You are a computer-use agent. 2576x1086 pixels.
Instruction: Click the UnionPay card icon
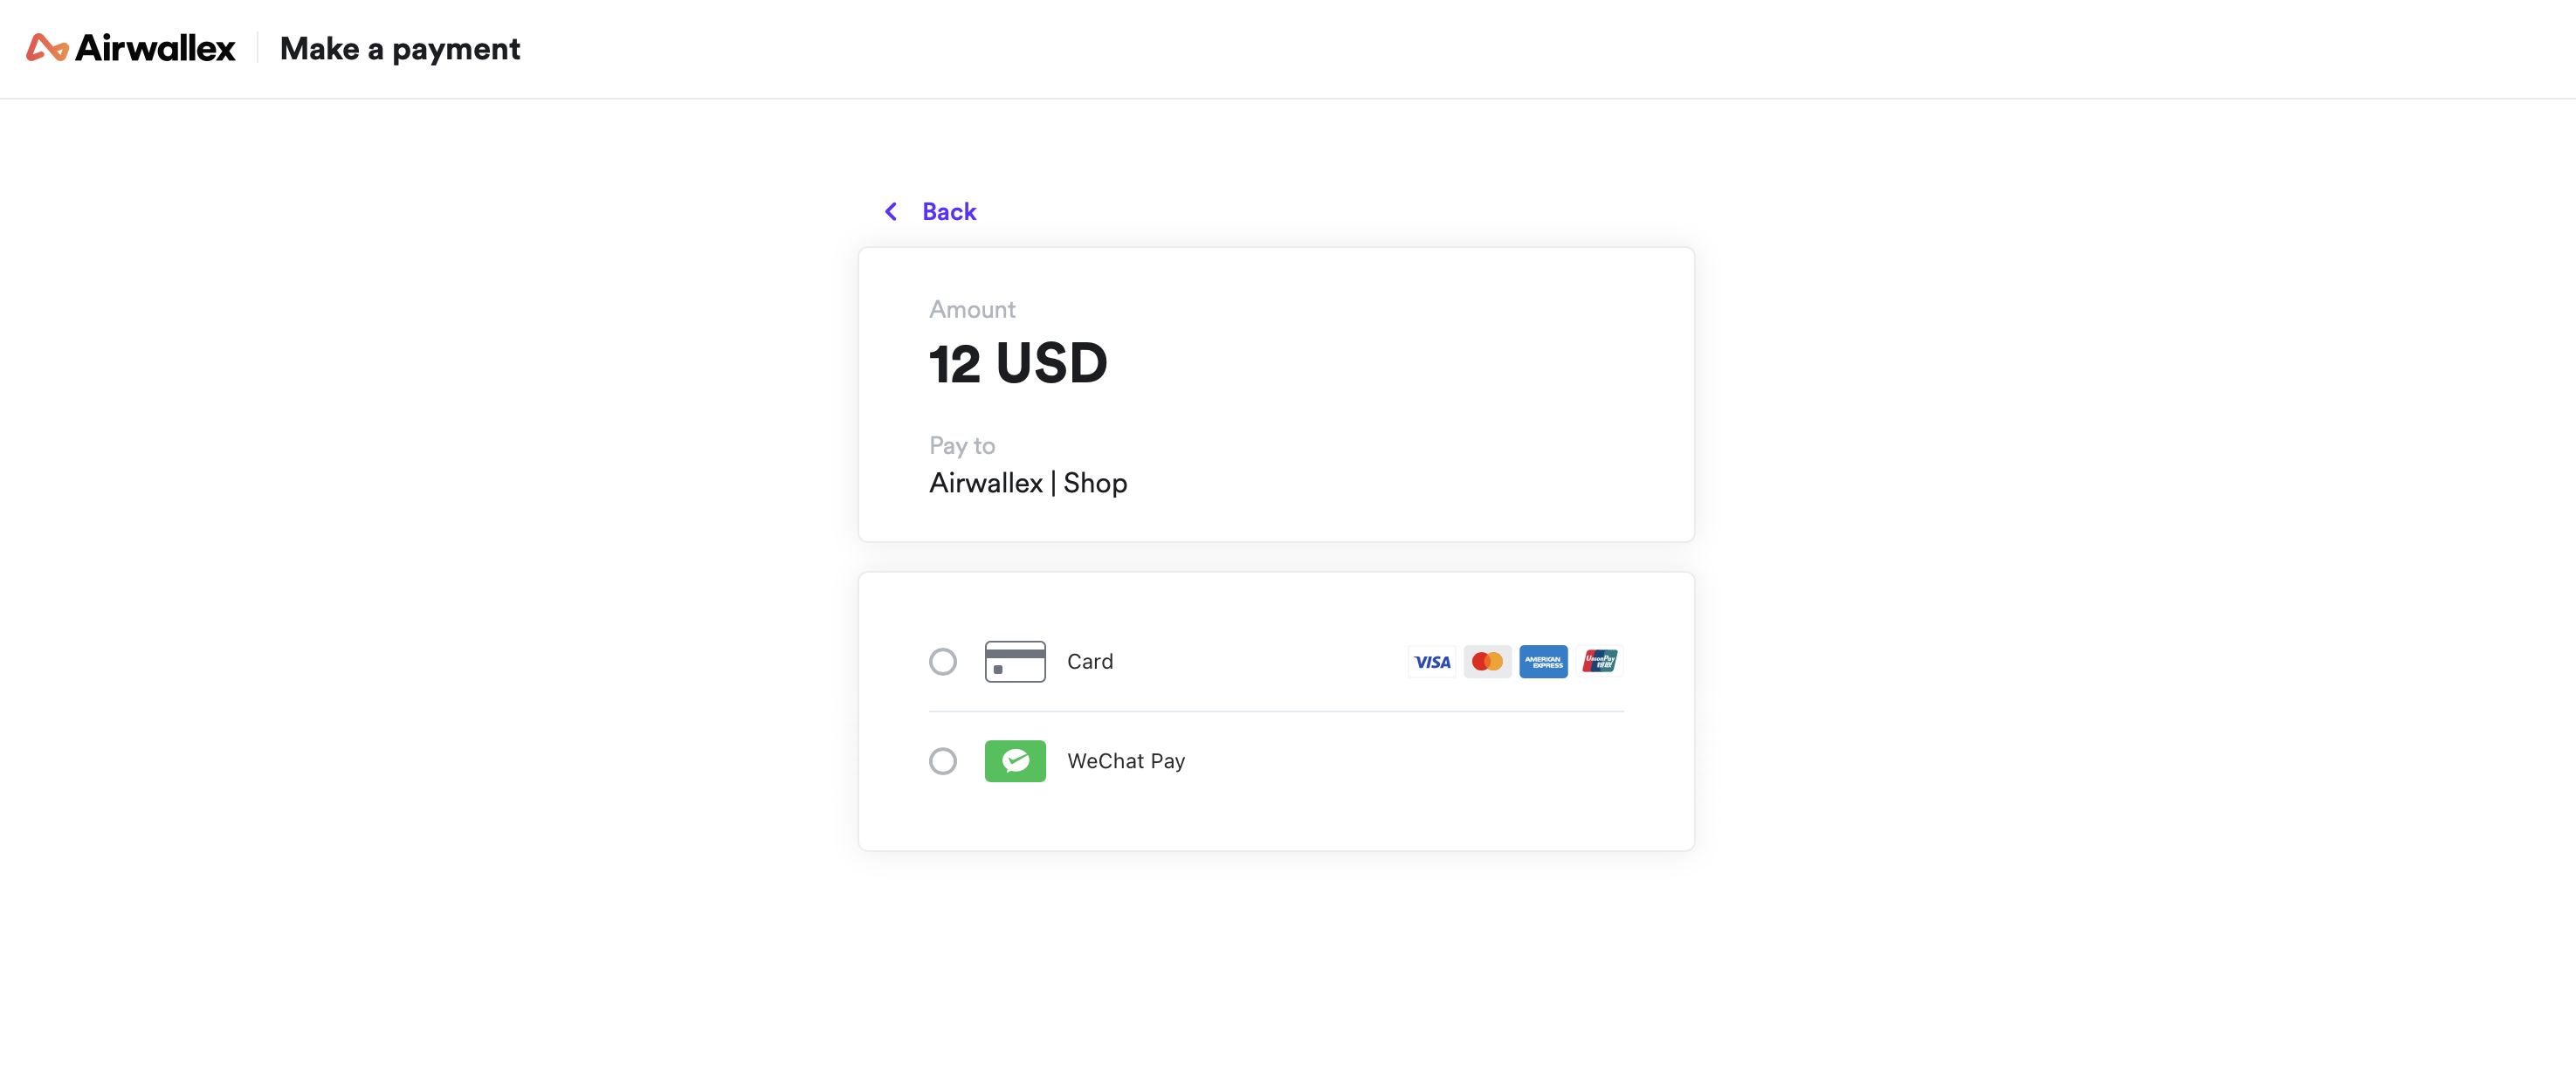coord(1599,661)
